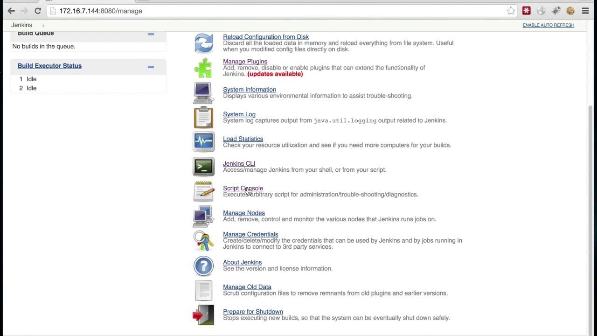Open the System Information link
Screen dimensions: 597x336
[x=250, y=90]
